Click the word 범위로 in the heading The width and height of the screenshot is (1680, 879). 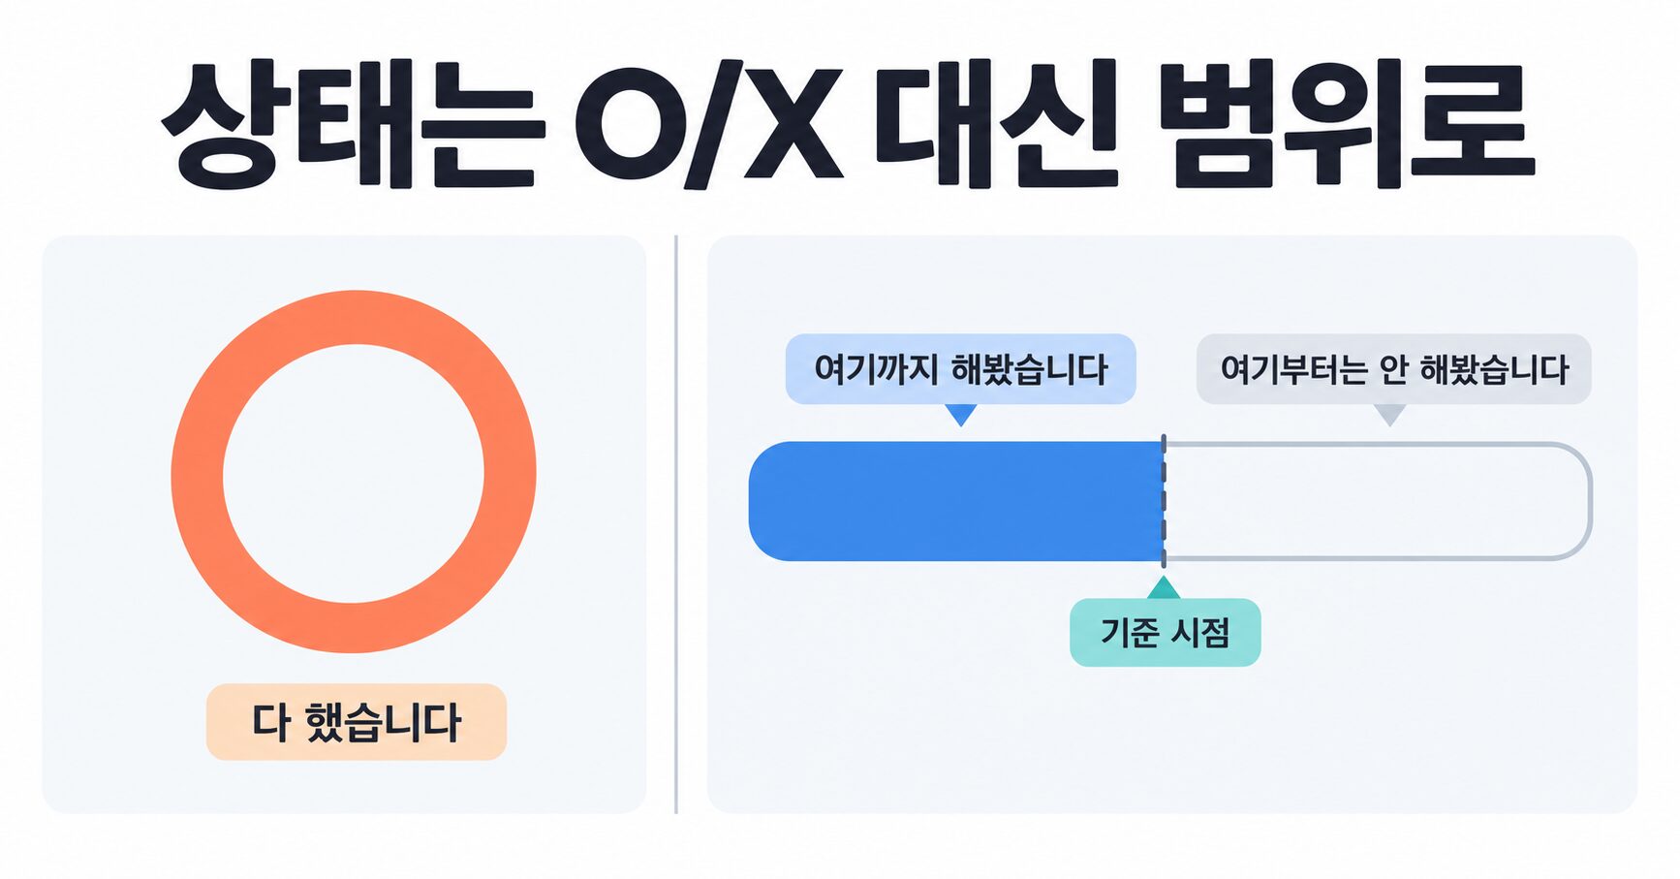click(1347, 124)
